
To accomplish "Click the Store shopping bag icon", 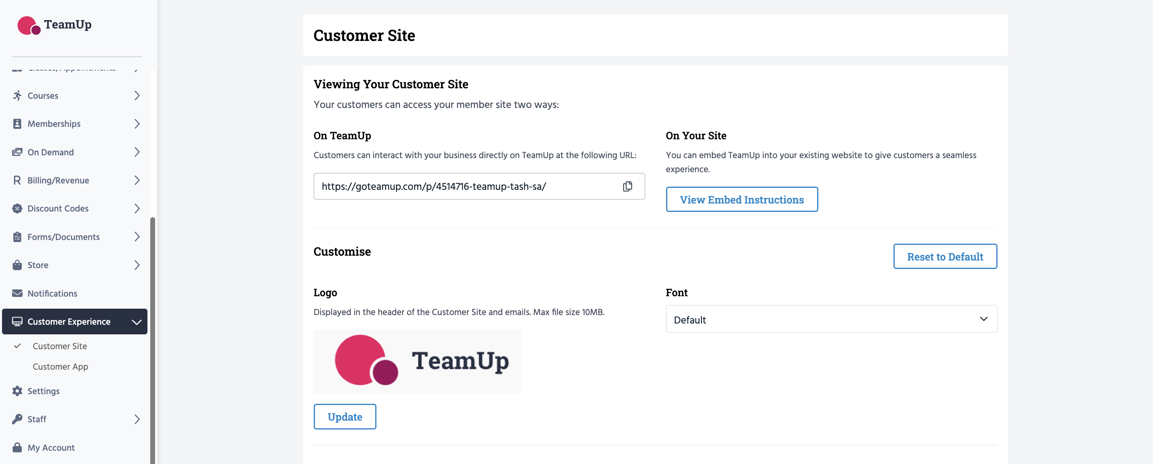I will pos(17,265).
